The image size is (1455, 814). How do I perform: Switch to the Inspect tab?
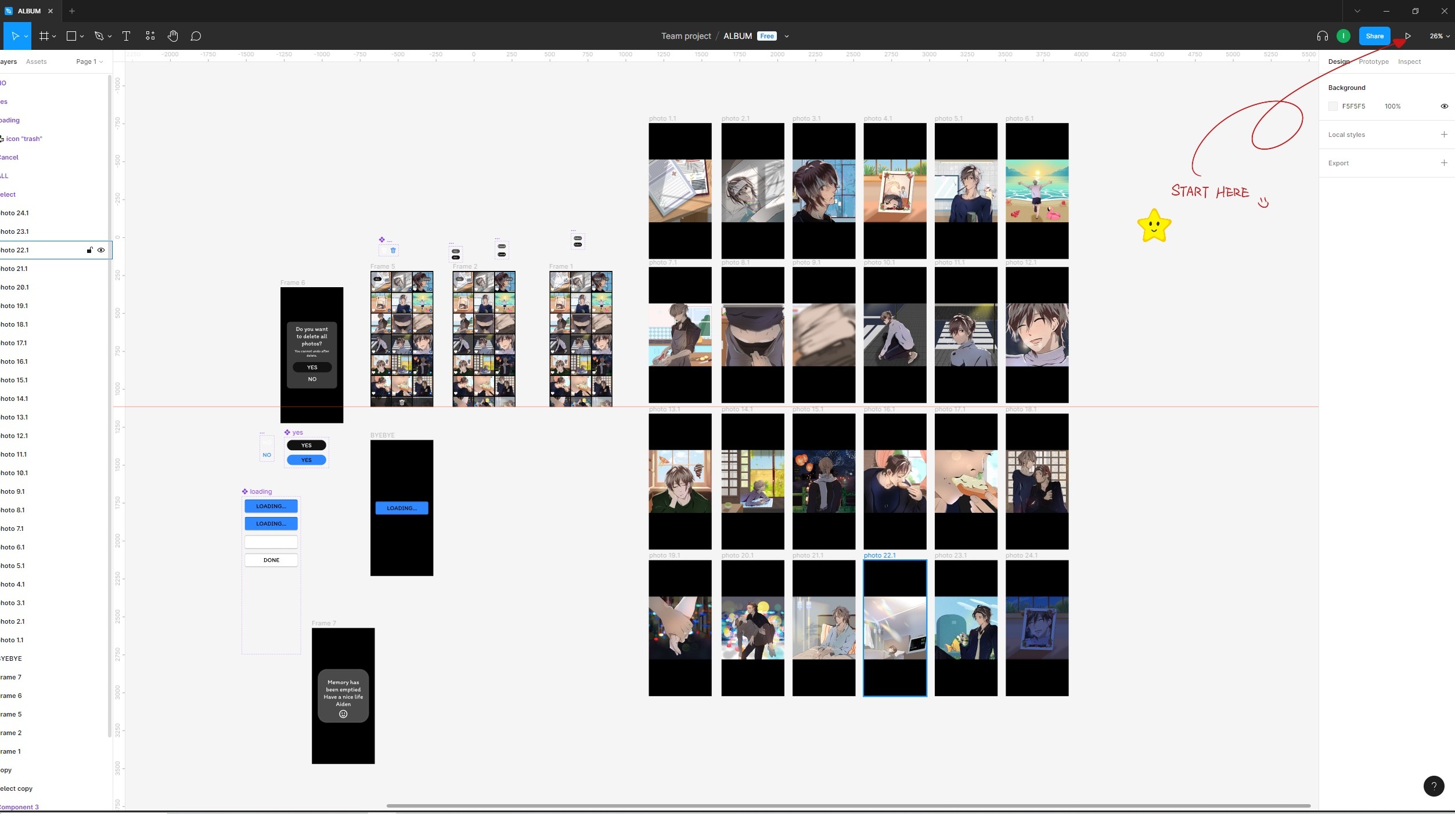pos(1409,61)
